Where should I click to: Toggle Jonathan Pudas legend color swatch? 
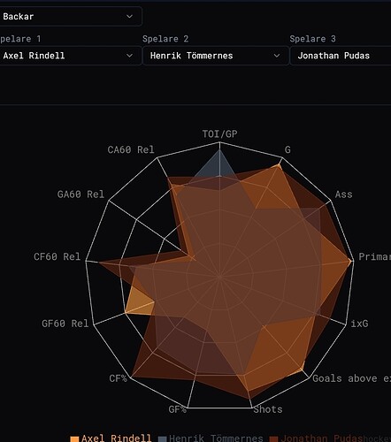click(273, 438)
